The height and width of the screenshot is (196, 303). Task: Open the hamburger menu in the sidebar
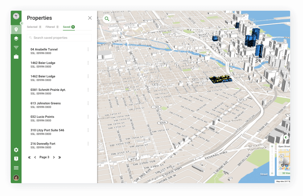16,168
